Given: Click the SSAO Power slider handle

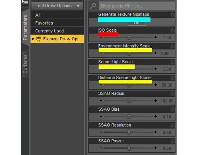Looking at the screenshot, I should [129, 148].
